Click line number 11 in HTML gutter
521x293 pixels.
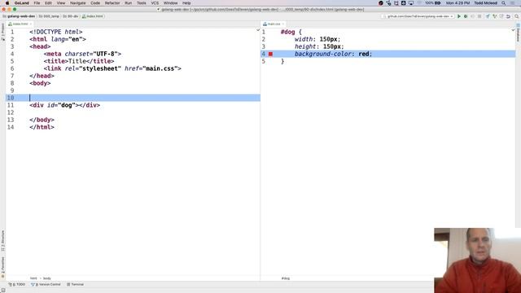[x=11, y=105]
